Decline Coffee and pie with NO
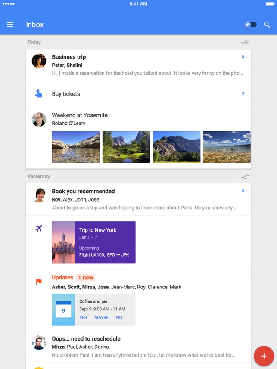The width and height of the screenshot is (277, 369). (119, 317)
